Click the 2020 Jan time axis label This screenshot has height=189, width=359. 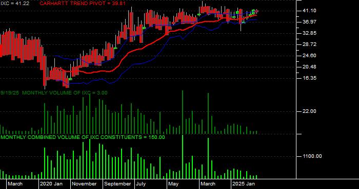point(51,184)
